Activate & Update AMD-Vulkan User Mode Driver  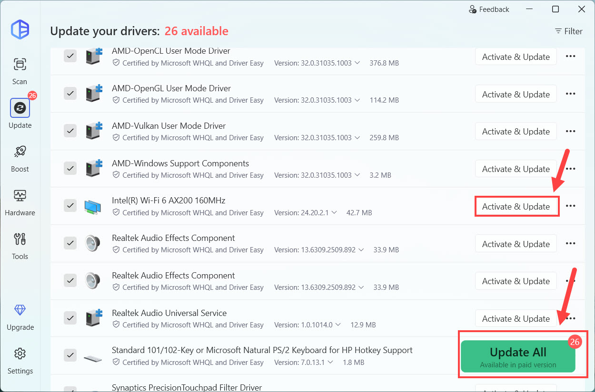[x=516, y=131]
